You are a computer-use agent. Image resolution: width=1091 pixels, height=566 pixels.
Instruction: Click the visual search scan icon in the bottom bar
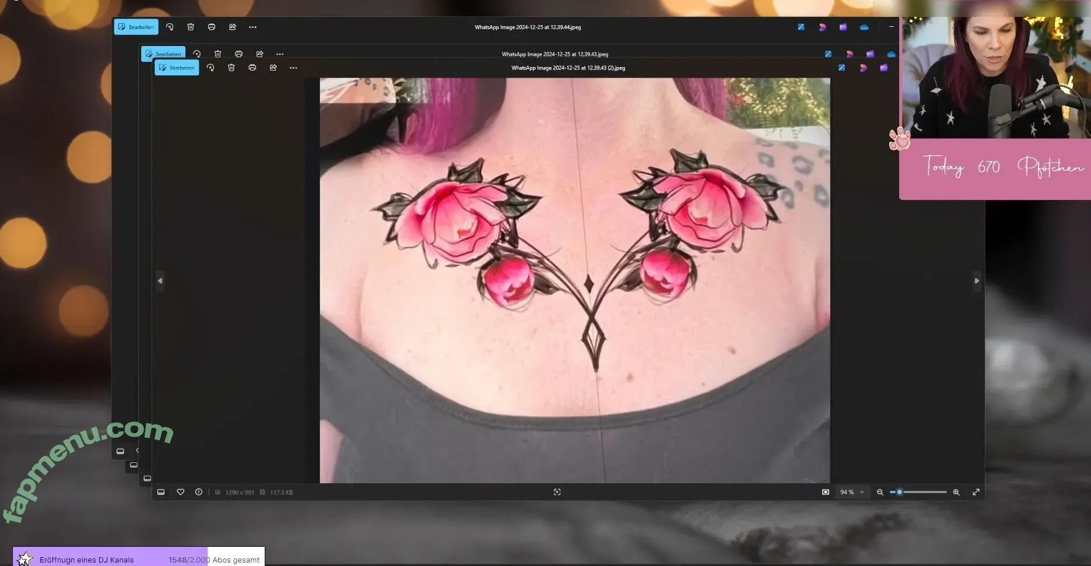click(557, 492)
